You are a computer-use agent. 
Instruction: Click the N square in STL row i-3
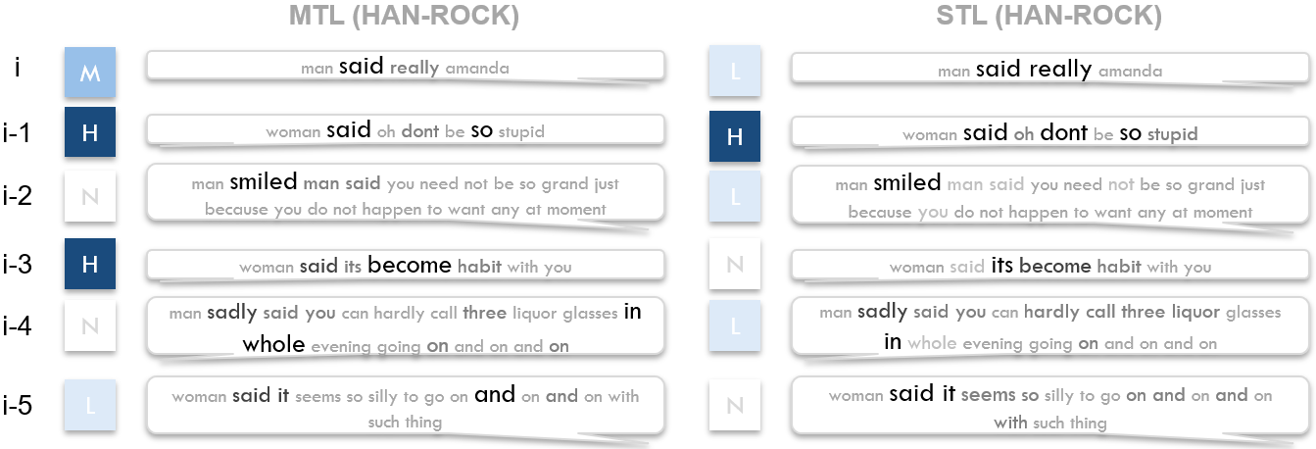pyautogui.click(x=735, y=264)
